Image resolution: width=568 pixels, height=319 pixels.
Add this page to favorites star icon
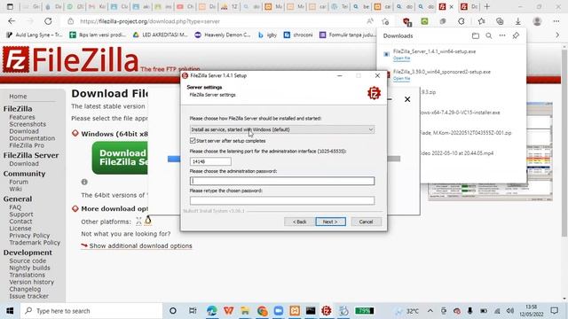[x=385, y=21]
